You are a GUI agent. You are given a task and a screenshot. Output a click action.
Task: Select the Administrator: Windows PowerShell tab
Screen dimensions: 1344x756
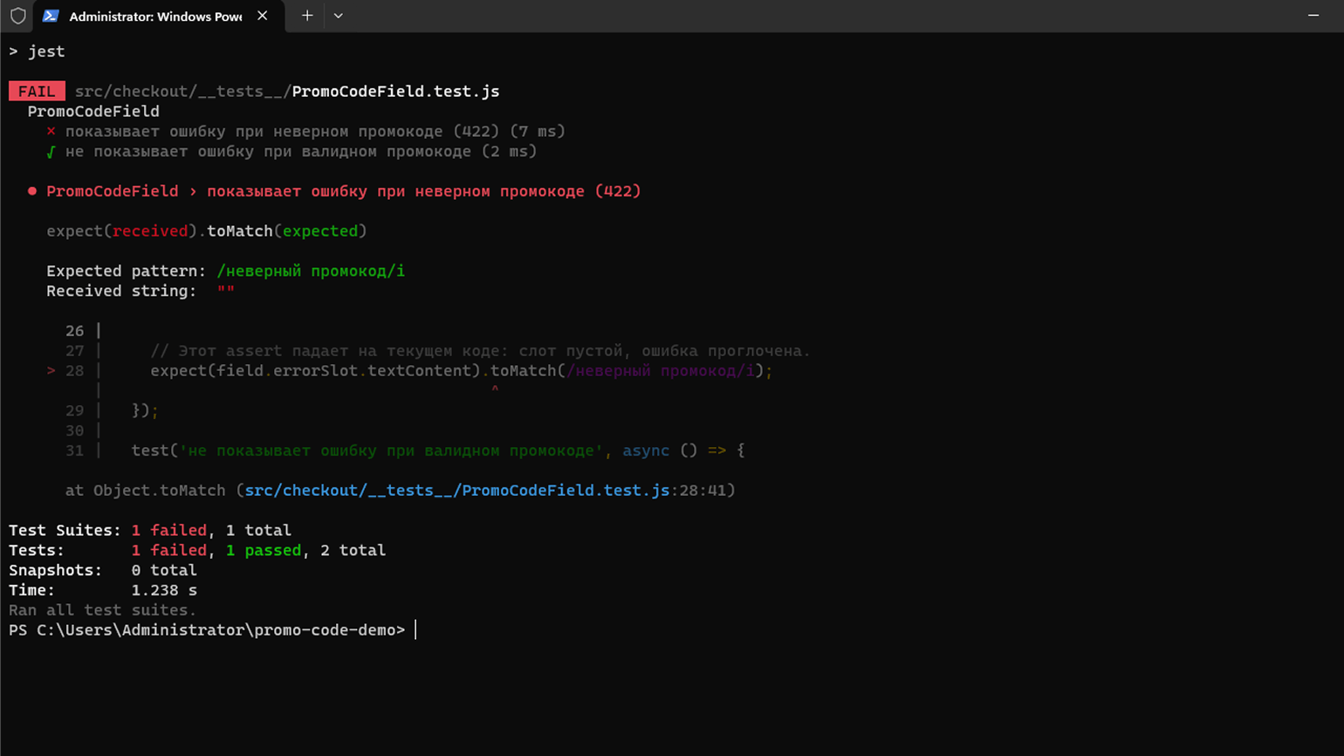(159, 16)
